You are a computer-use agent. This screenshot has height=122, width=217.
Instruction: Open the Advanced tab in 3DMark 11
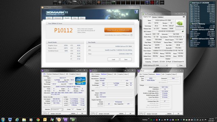[58, 18]
